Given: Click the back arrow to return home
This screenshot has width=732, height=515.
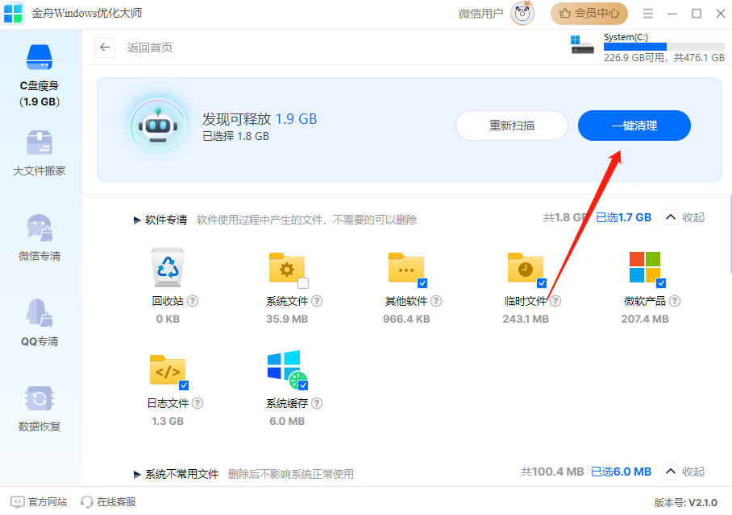Looking at the screenshot, I should (x=105, y=47).
